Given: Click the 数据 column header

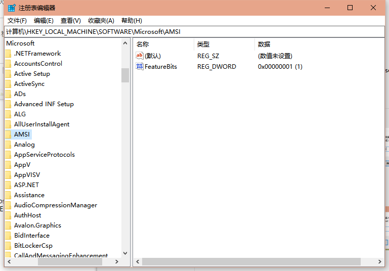Looking at the screenshot, I should coord(264,44).
